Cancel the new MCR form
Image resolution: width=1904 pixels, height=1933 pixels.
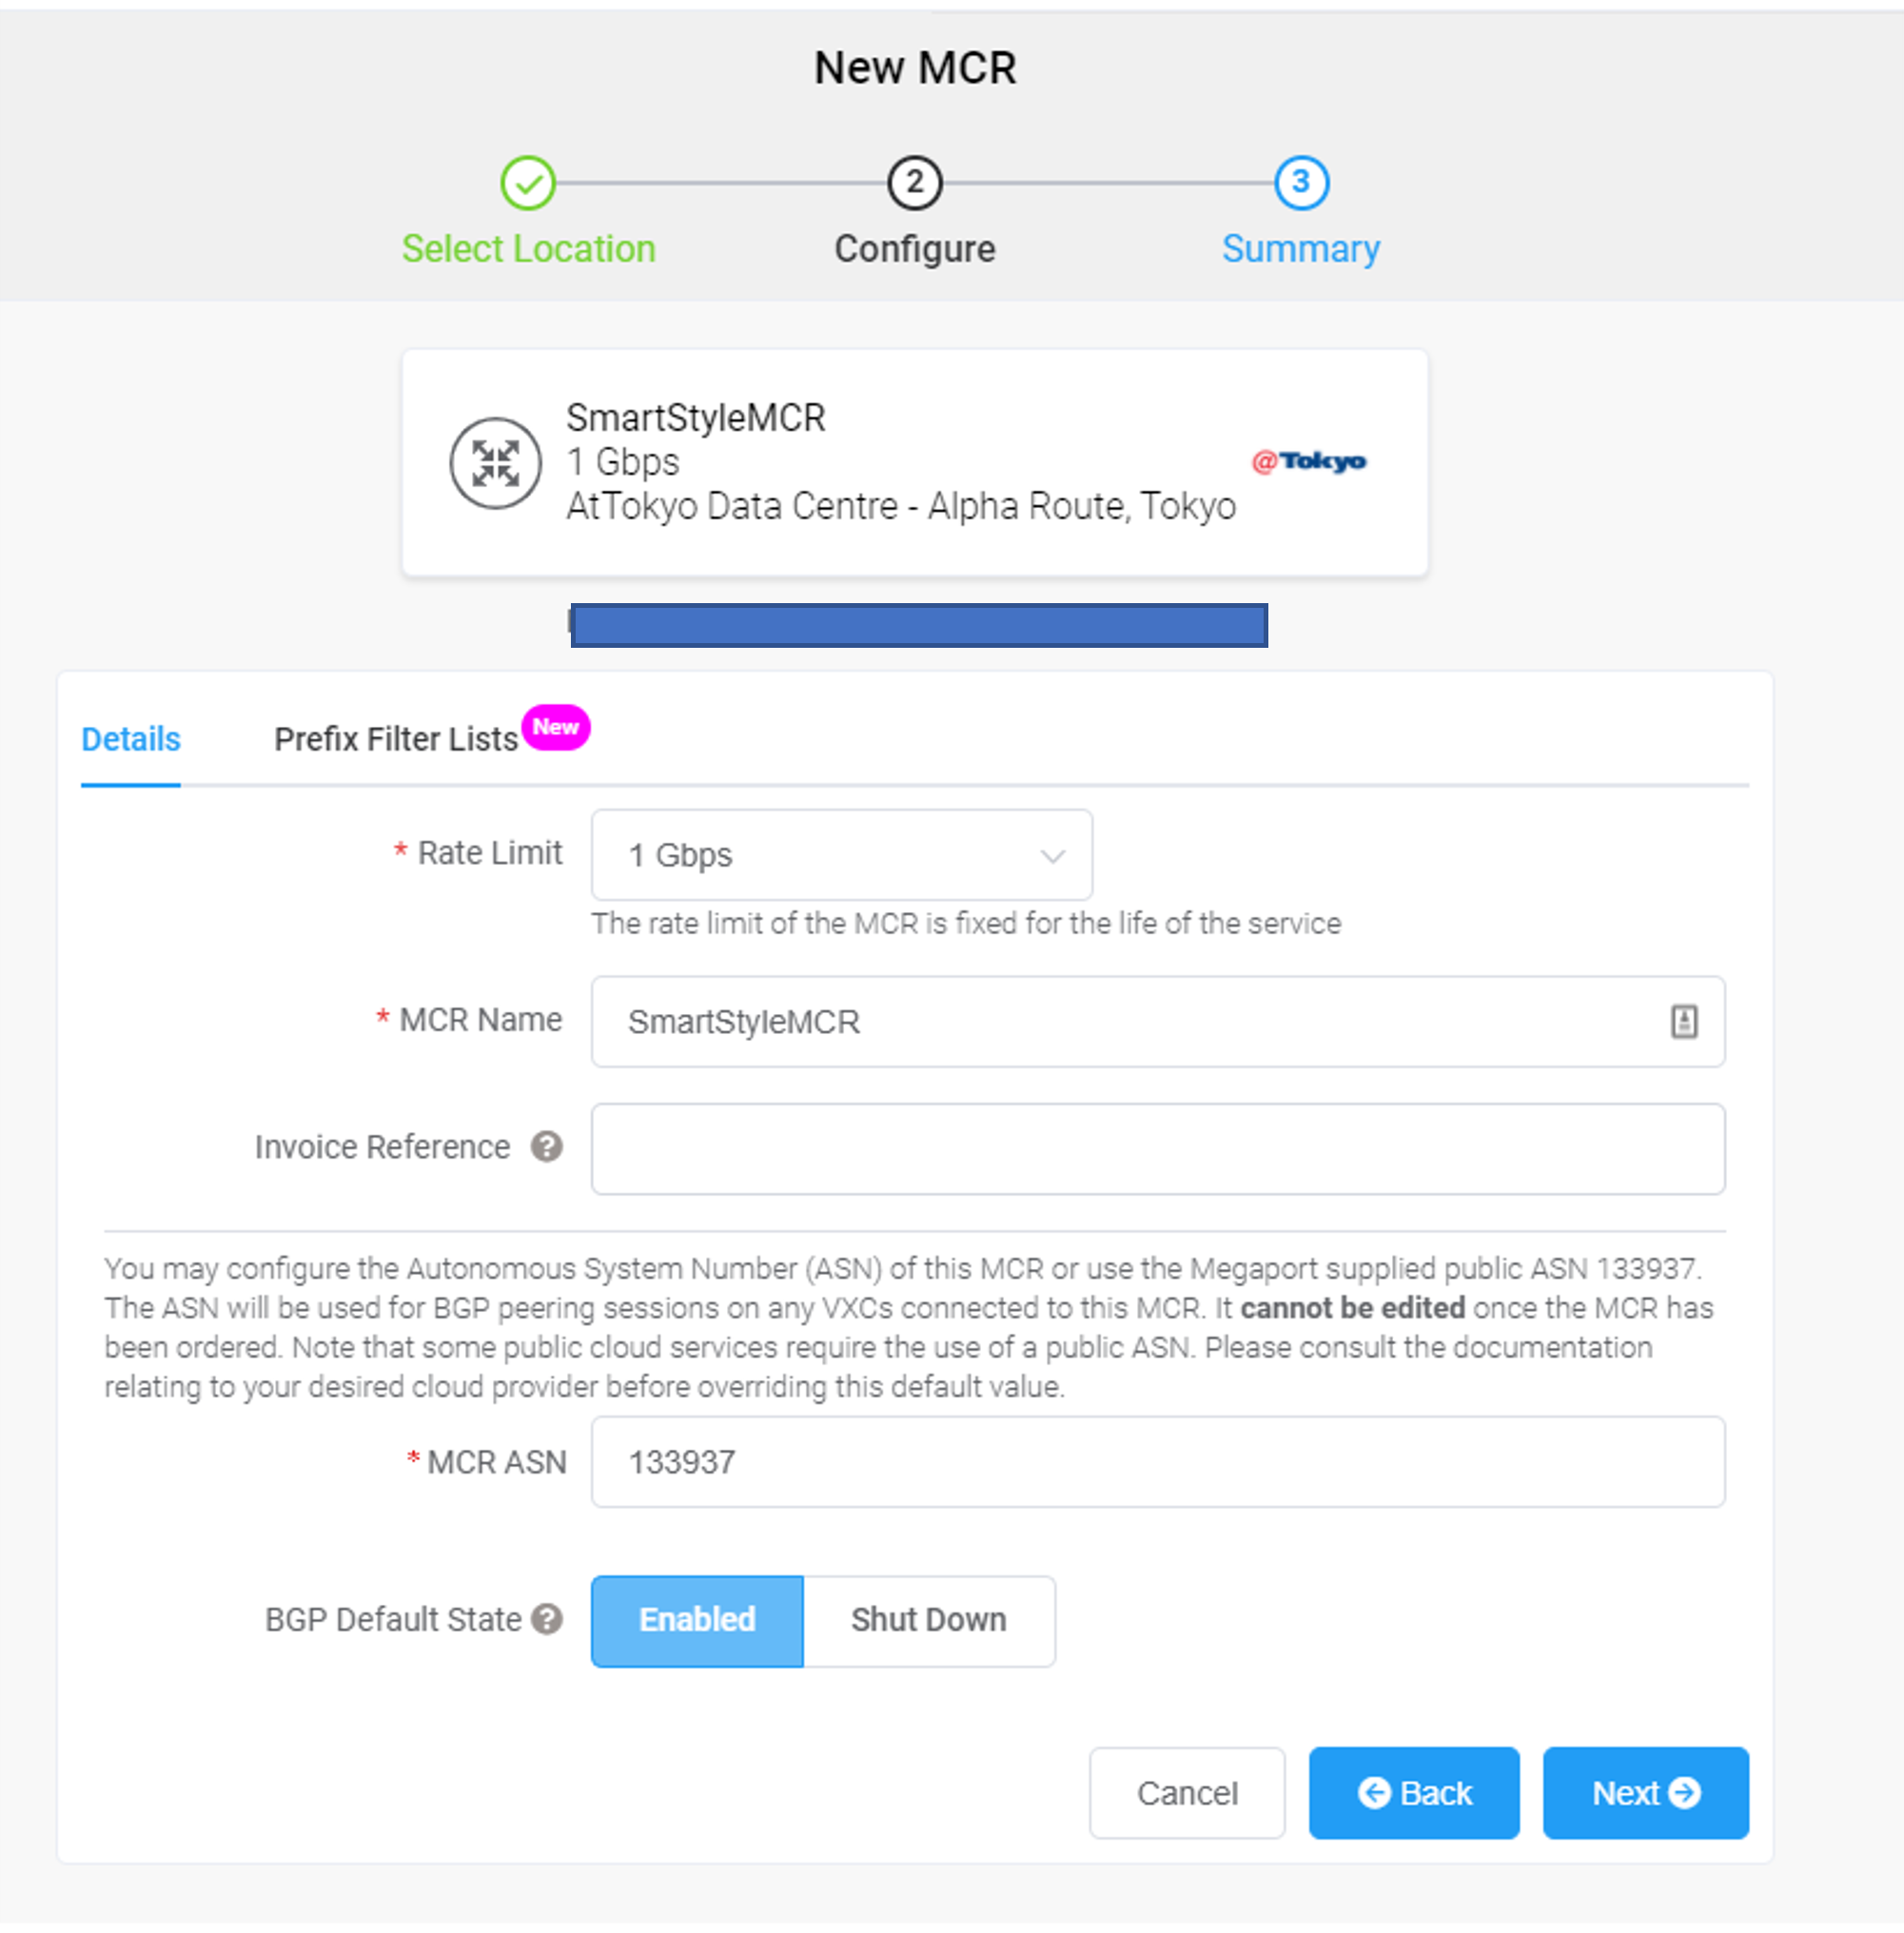coord(1187,1793)
